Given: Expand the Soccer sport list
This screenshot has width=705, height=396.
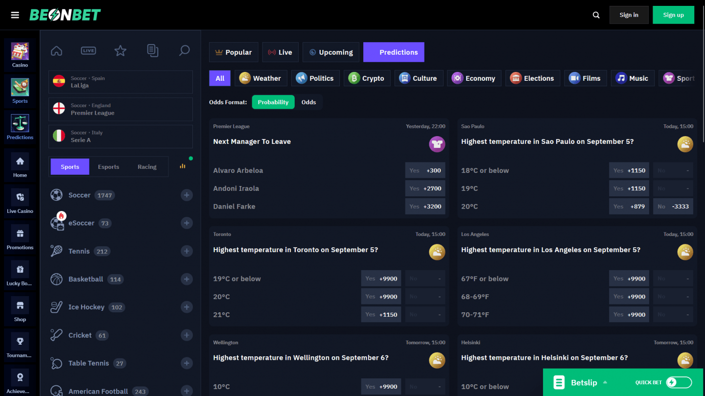Looking at the screenshot, I should 187,195.
